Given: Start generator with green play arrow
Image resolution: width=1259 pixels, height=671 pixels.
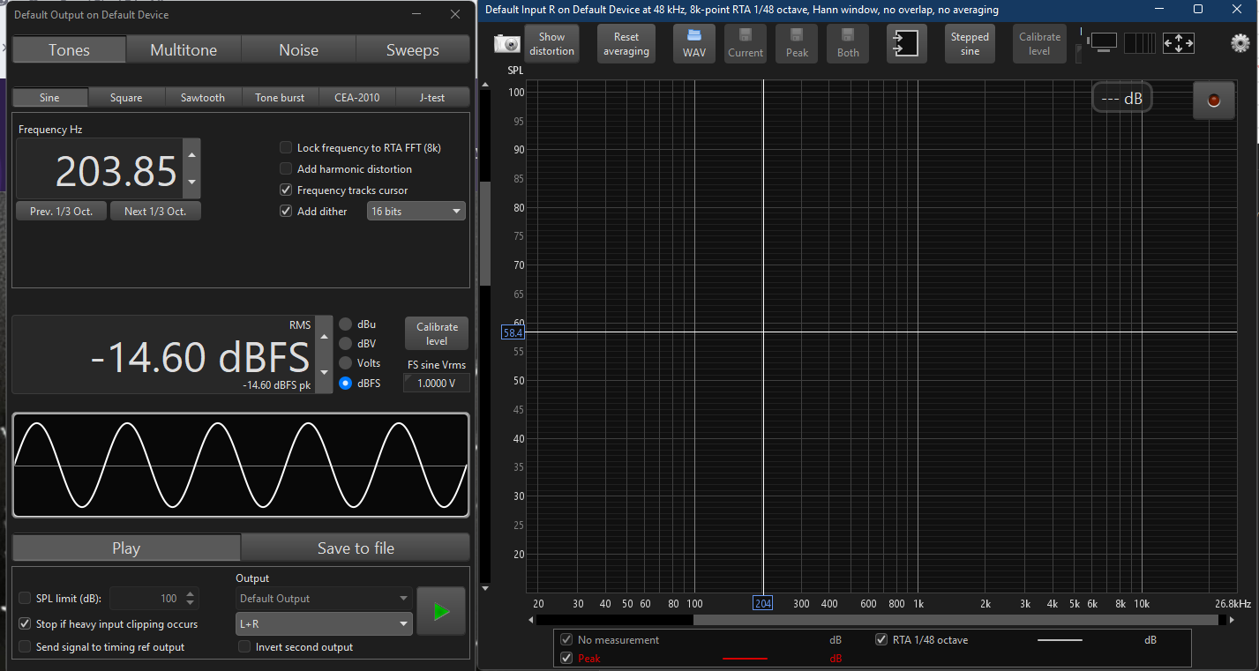Looking at the screenshot, I should pos(441,611).
